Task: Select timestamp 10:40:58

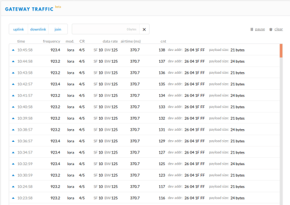Action: click(x=25, y=107)
